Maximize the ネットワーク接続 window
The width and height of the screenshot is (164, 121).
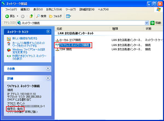point(155,4)
